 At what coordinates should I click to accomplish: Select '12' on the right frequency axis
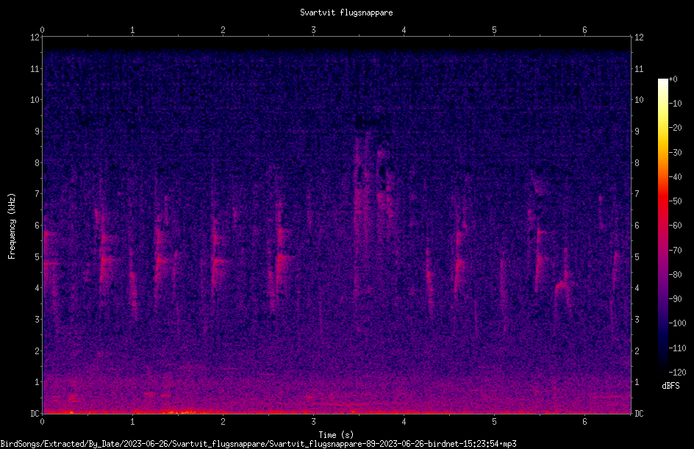pyautogui.click(x=639, y=37)
